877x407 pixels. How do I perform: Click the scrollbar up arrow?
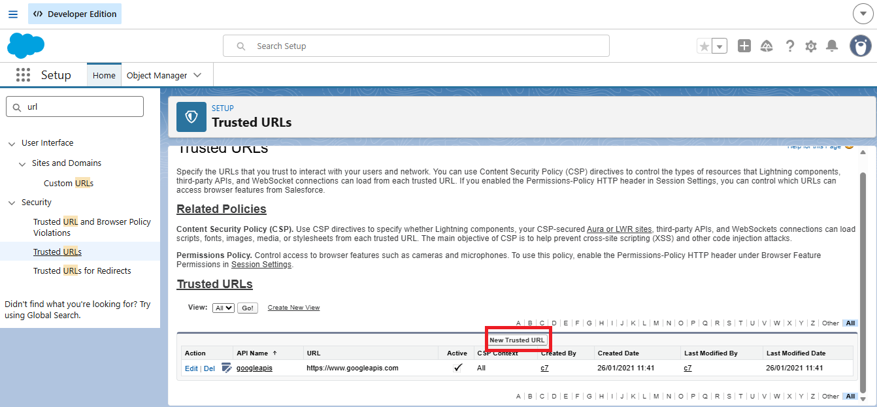coord(863,152)
